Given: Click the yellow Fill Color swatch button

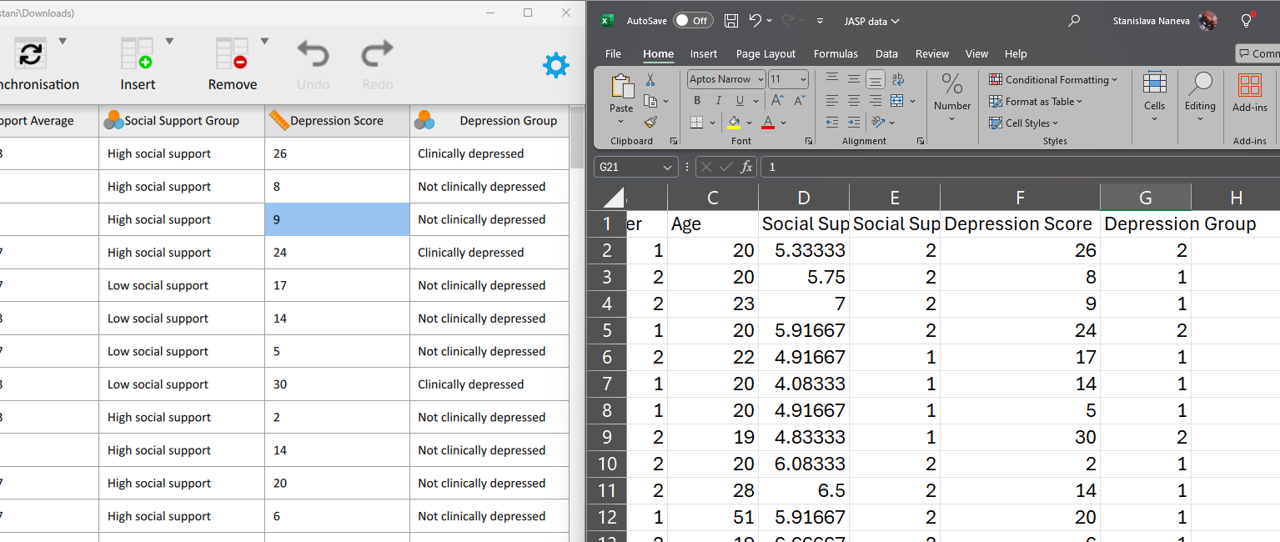Looking at the screenshot, I should click(734, 123).
